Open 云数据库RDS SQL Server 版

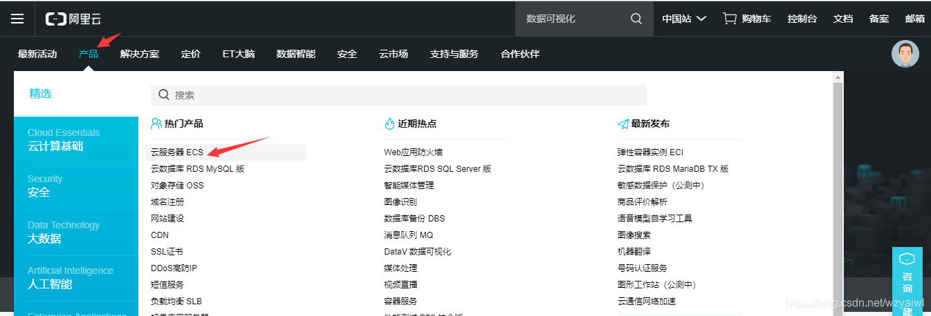point(438,169)
